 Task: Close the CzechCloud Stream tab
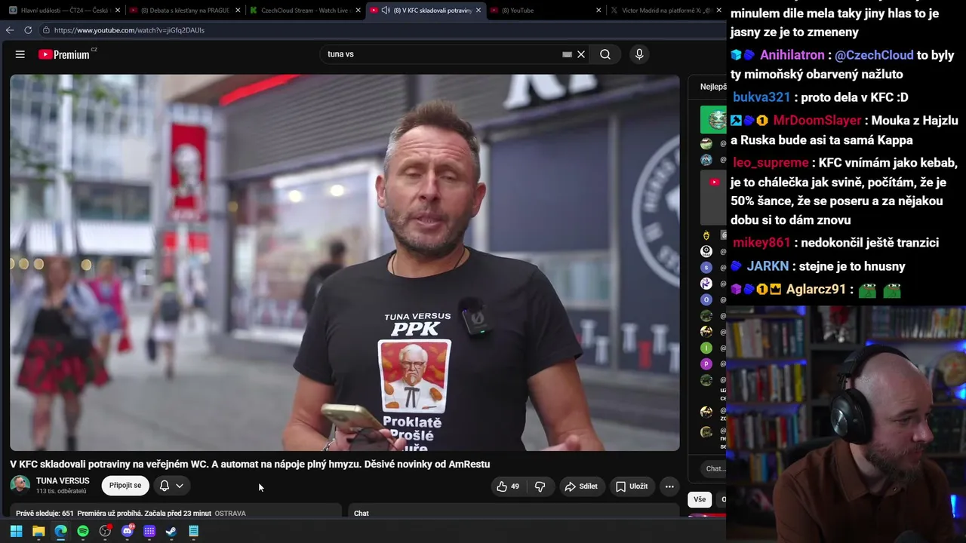pyautogui.click(x=358, y=11)
